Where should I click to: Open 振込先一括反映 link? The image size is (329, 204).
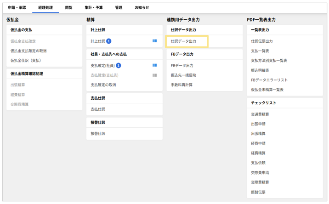(183, 75)
